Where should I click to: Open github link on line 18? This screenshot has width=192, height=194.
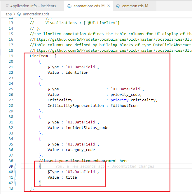click(113, 51)
